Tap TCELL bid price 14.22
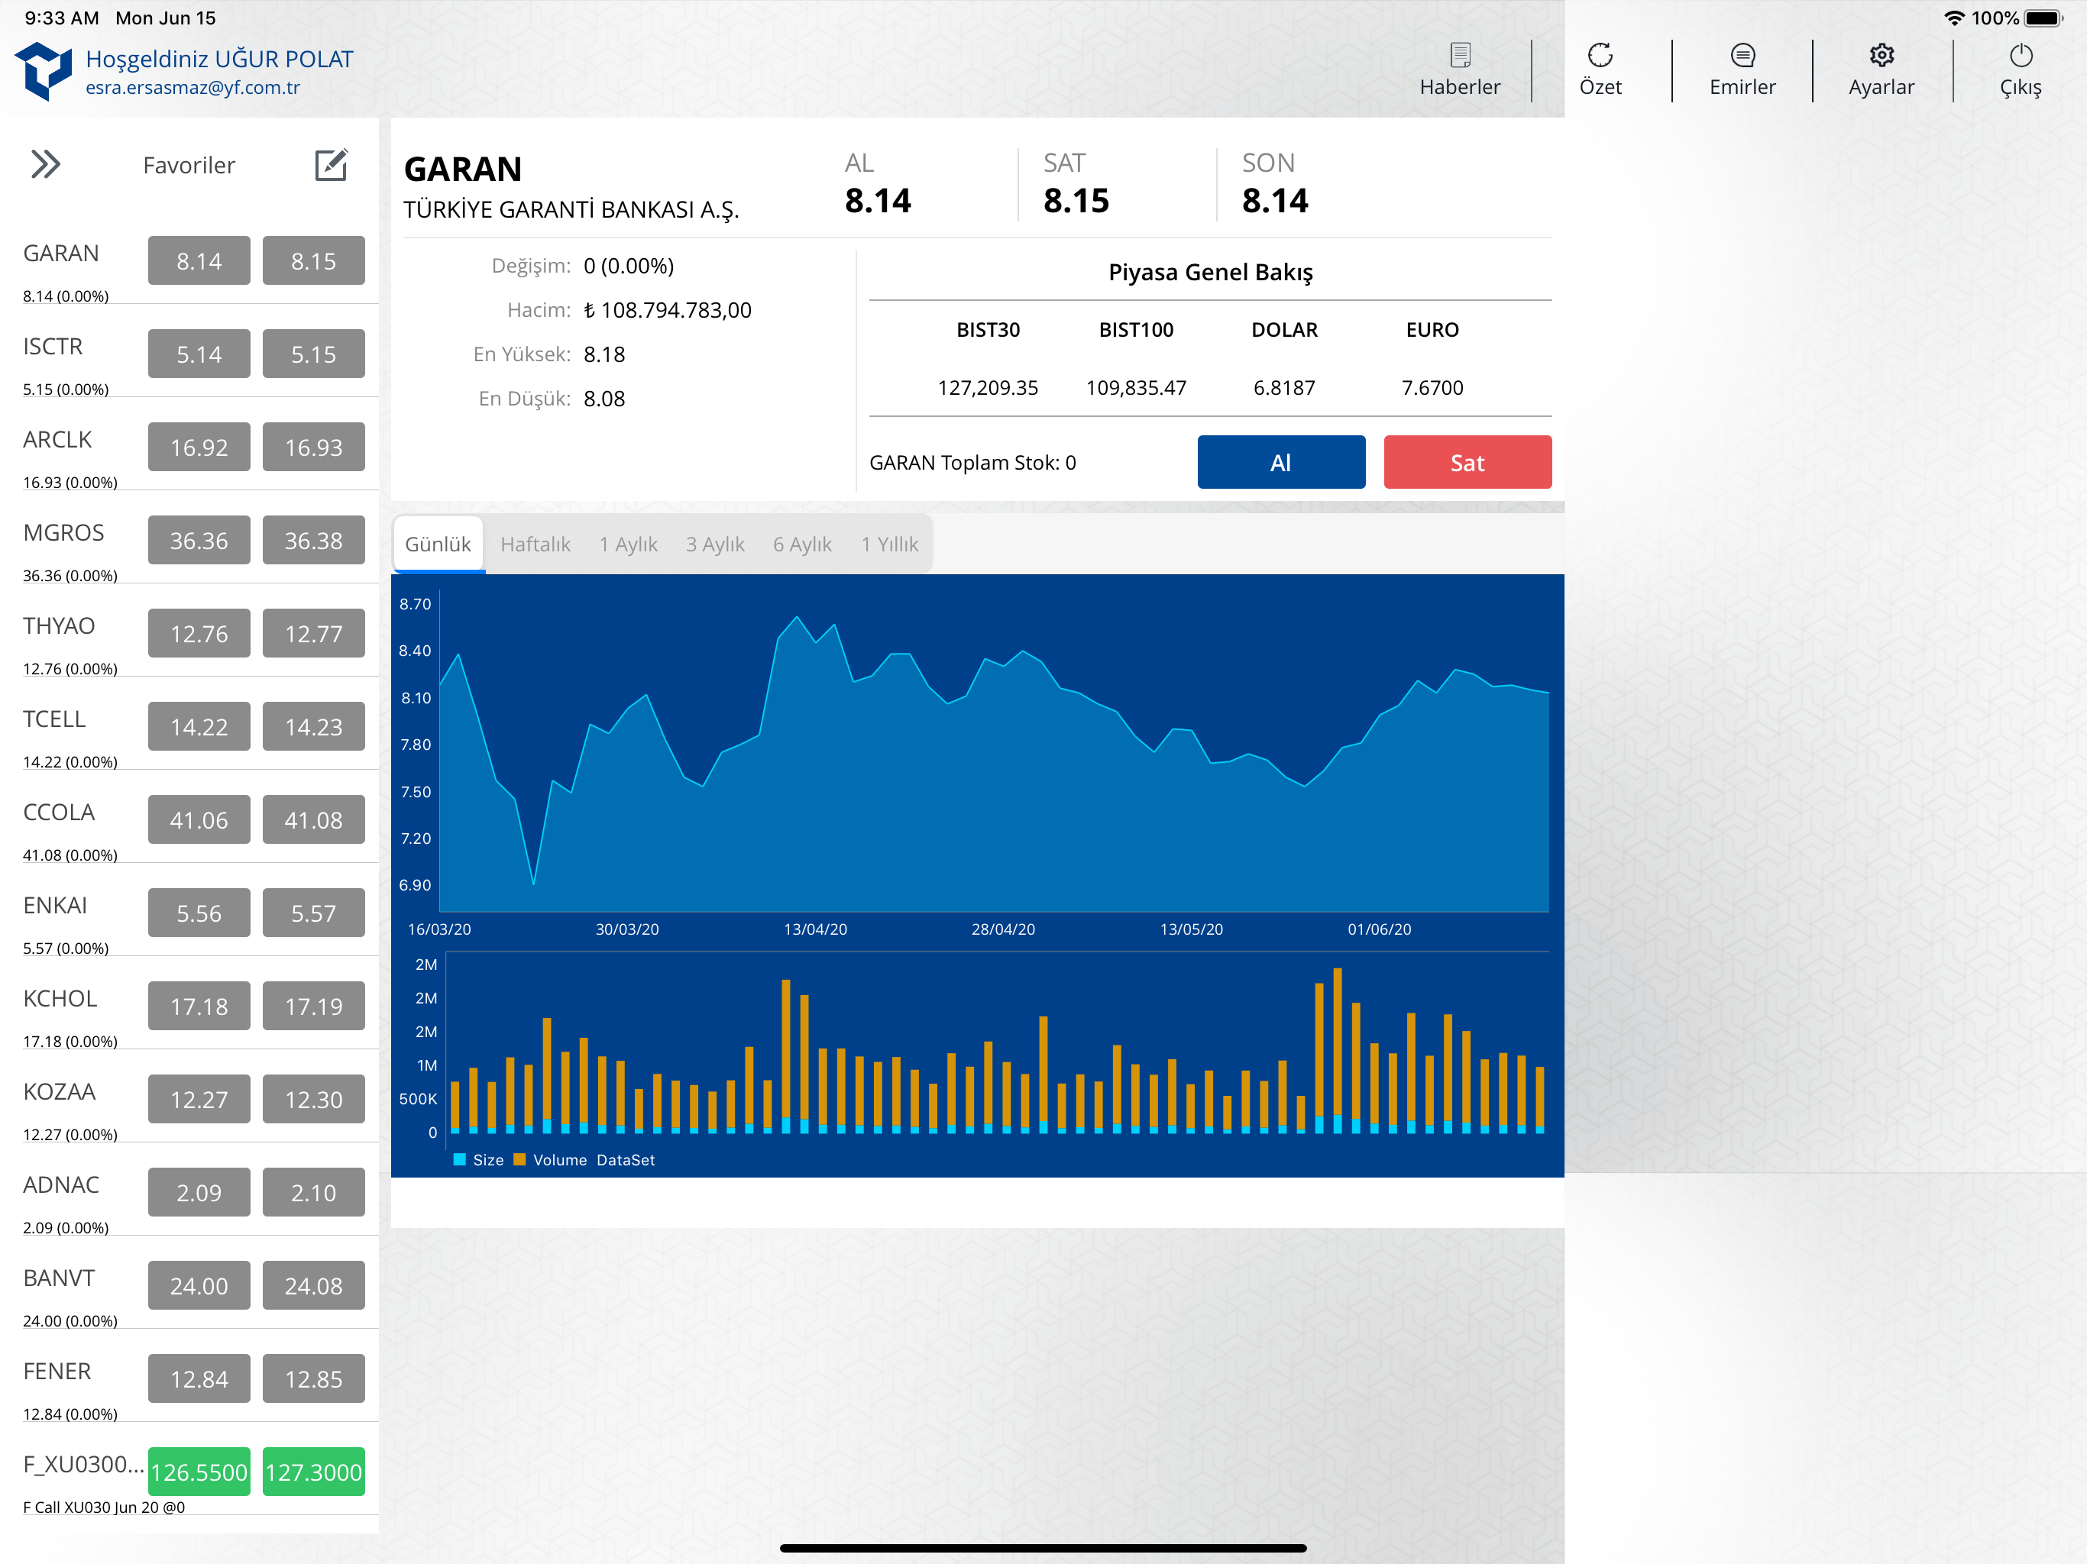The height and width of the screenshot is (1564, 2087). 199,726
